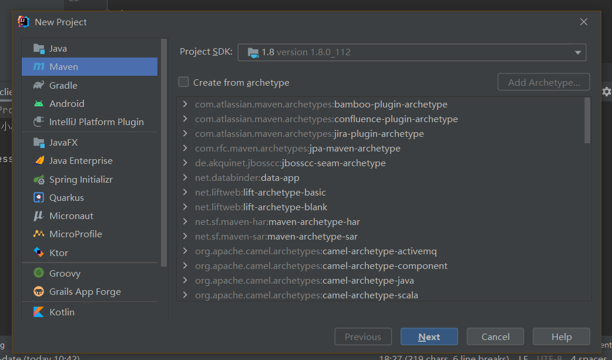
Task: Click the Spring Initializr leaf icon
Action: click(39, 180)
